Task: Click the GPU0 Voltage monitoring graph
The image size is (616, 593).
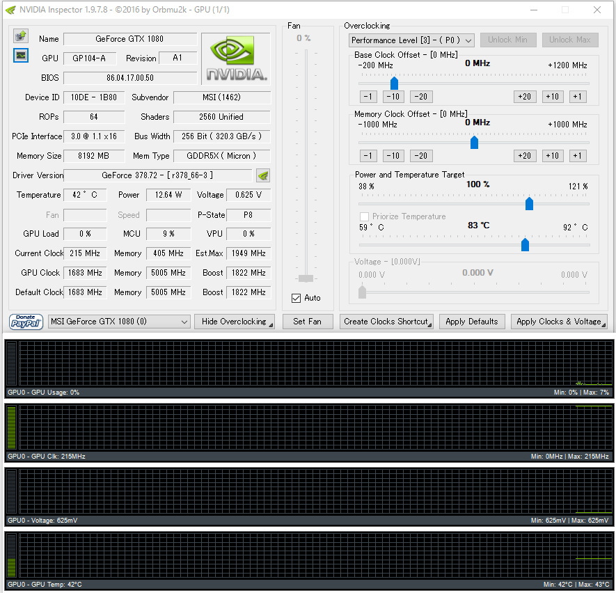Action: coord(309,496)
